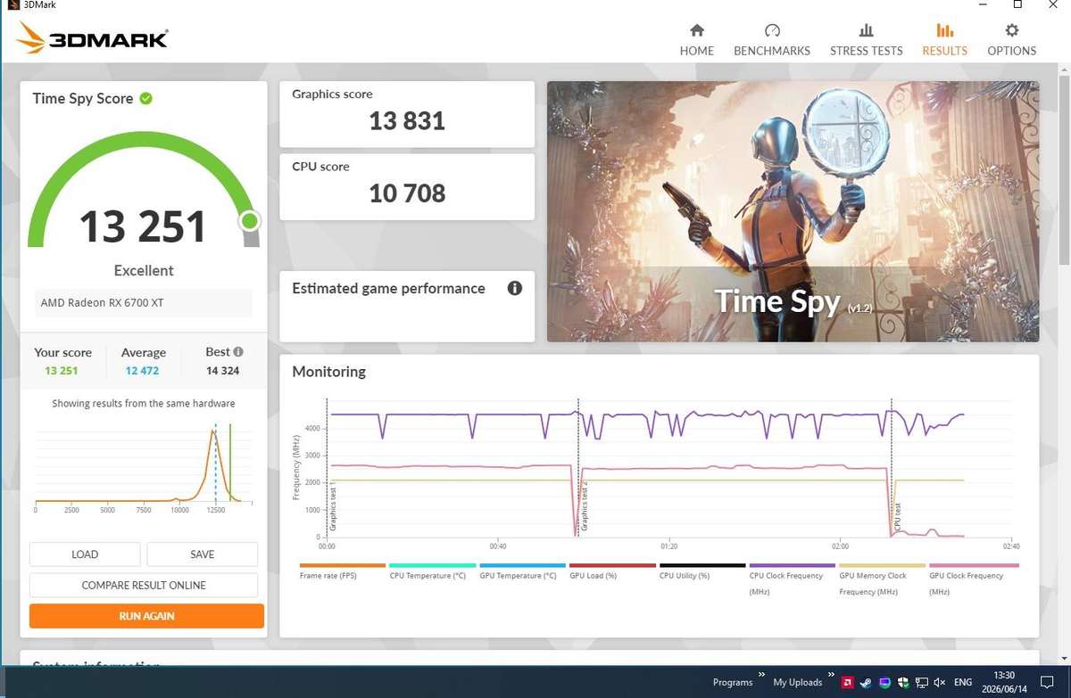This screenshot has width=1071, height=698.
Task: Expand the Programs toolbar chevron
Action: coord(761,675)
